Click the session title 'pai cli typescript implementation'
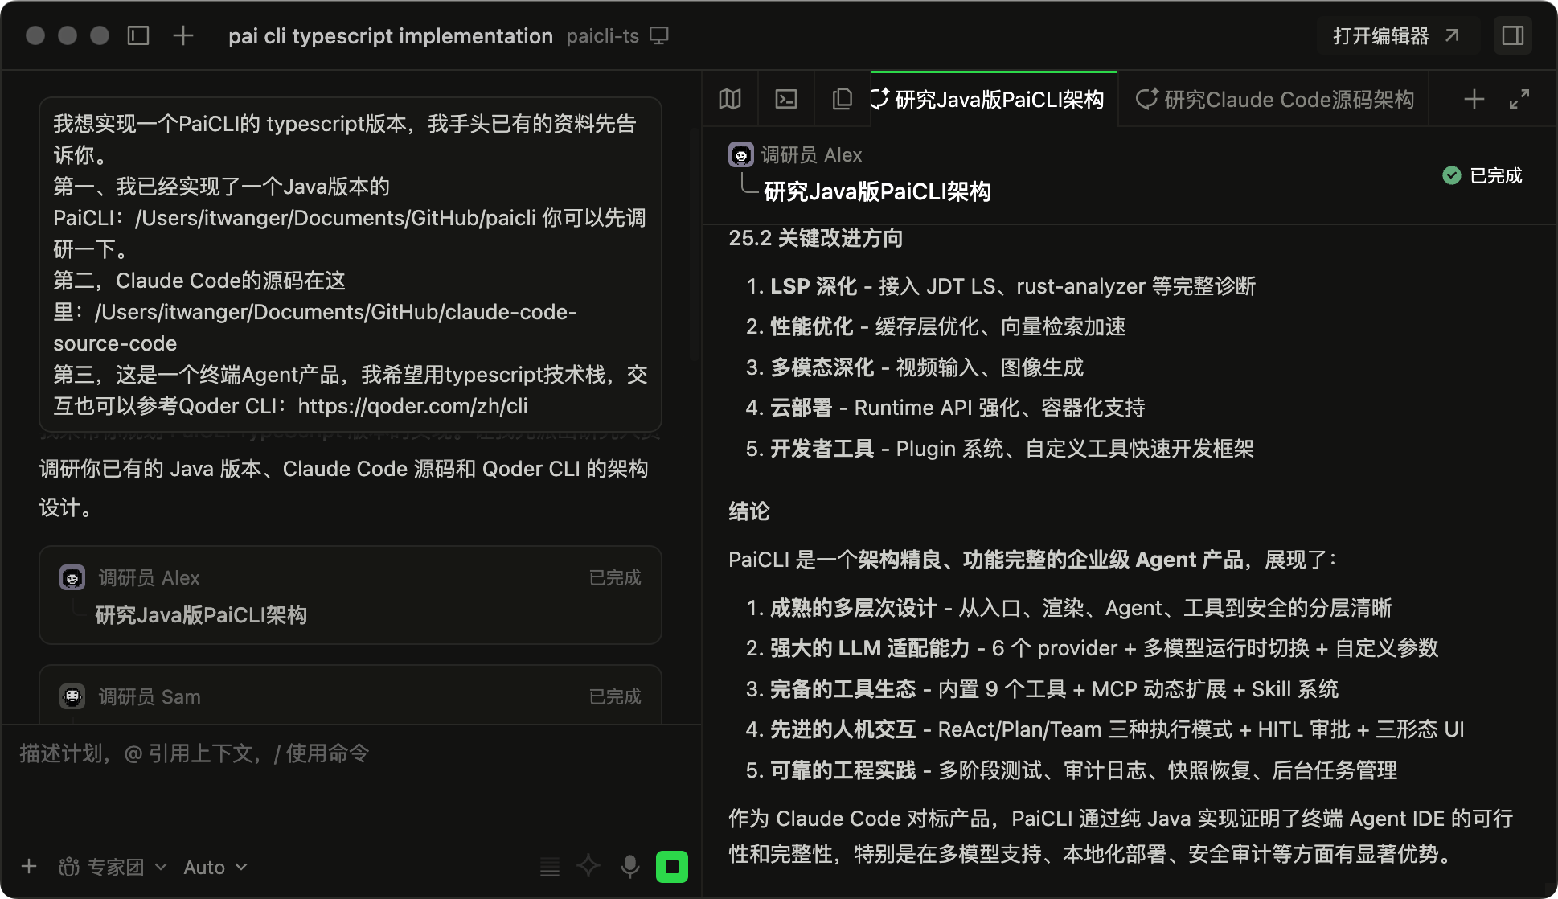Viewport: 1558px width, 899px height. (x=391, y=36)
